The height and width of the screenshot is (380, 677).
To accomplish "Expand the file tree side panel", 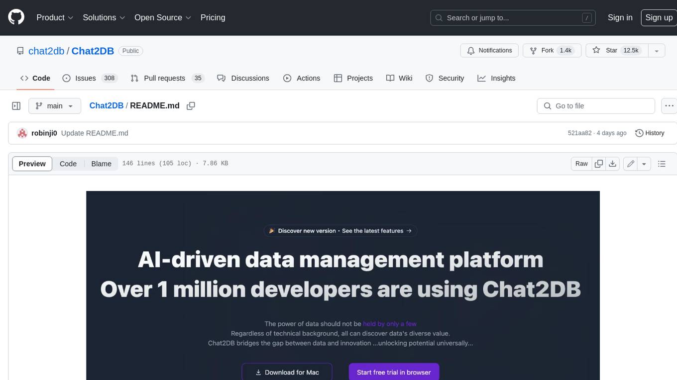I will (16, 106).
